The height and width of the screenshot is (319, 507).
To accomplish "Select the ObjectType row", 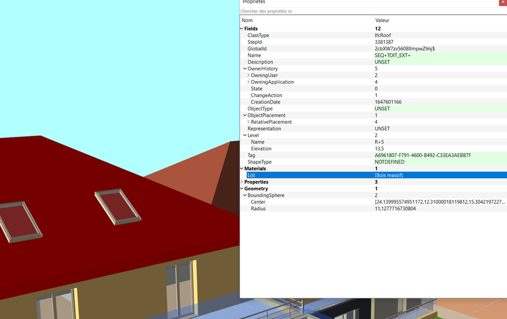I will click(x=373, y=109).
